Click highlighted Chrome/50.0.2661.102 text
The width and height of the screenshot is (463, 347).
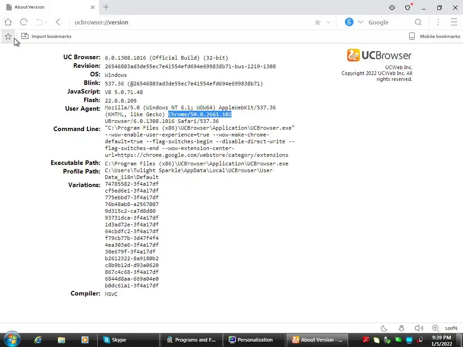[x=200, y=114]
